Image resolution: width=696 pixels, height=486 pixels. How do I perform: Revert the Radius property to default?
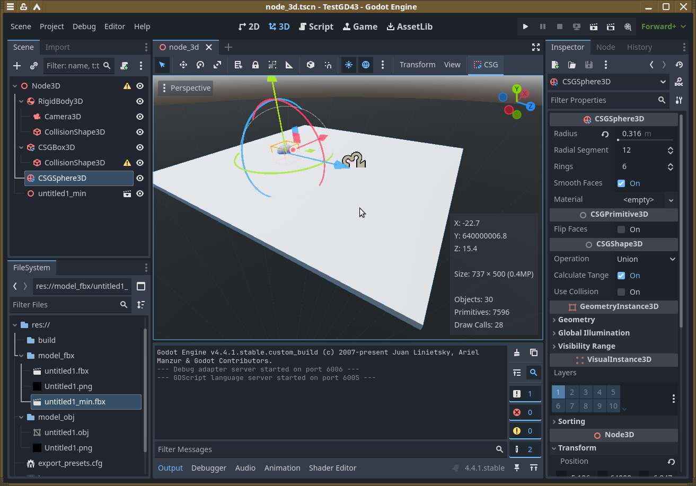(x=605, y=134)
